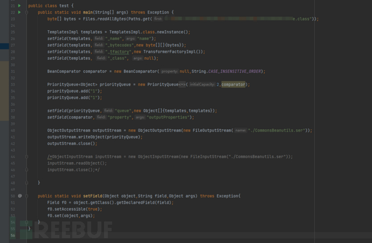Collapse the setField method fold marker

[x=27, y=196]
